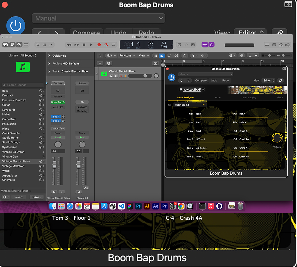Open the Manual preset dropdown in Boom Bap Drums window
This screenshot has width=297, height=267.
tap(98, 18)
